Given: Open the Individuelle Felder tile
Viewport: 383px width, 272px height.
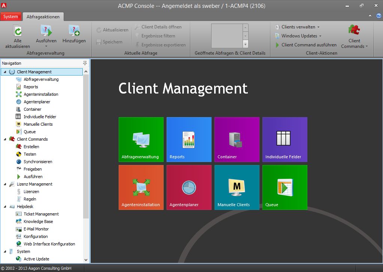Looking at the screenshot, I should tap(285, 140).
